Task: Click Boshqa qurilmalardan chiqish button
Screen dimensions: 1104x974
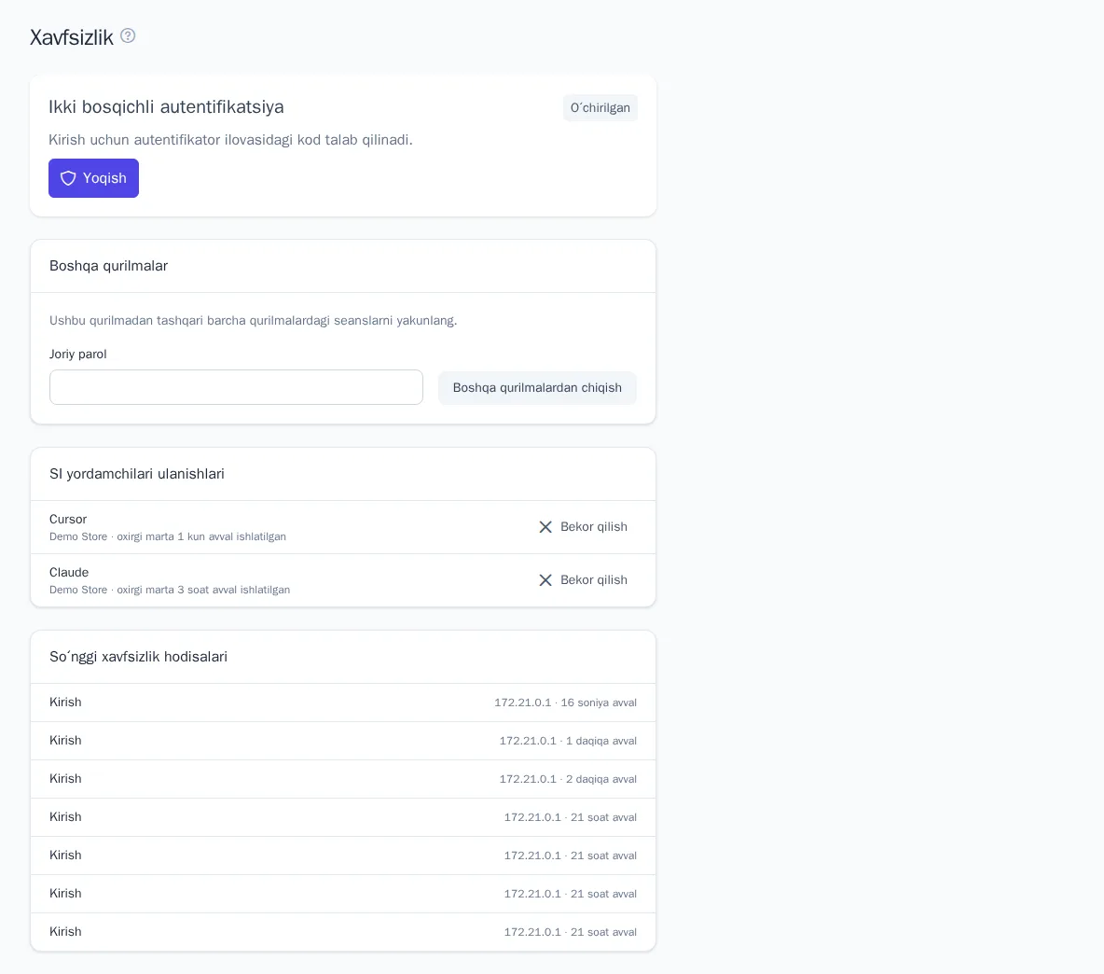Action: (x=537, y=387)
